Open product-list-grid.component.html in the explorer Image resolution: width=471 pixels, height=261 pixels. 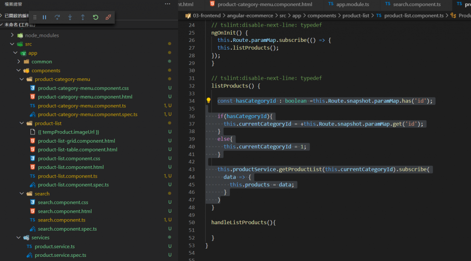click(x=76, y=141)
